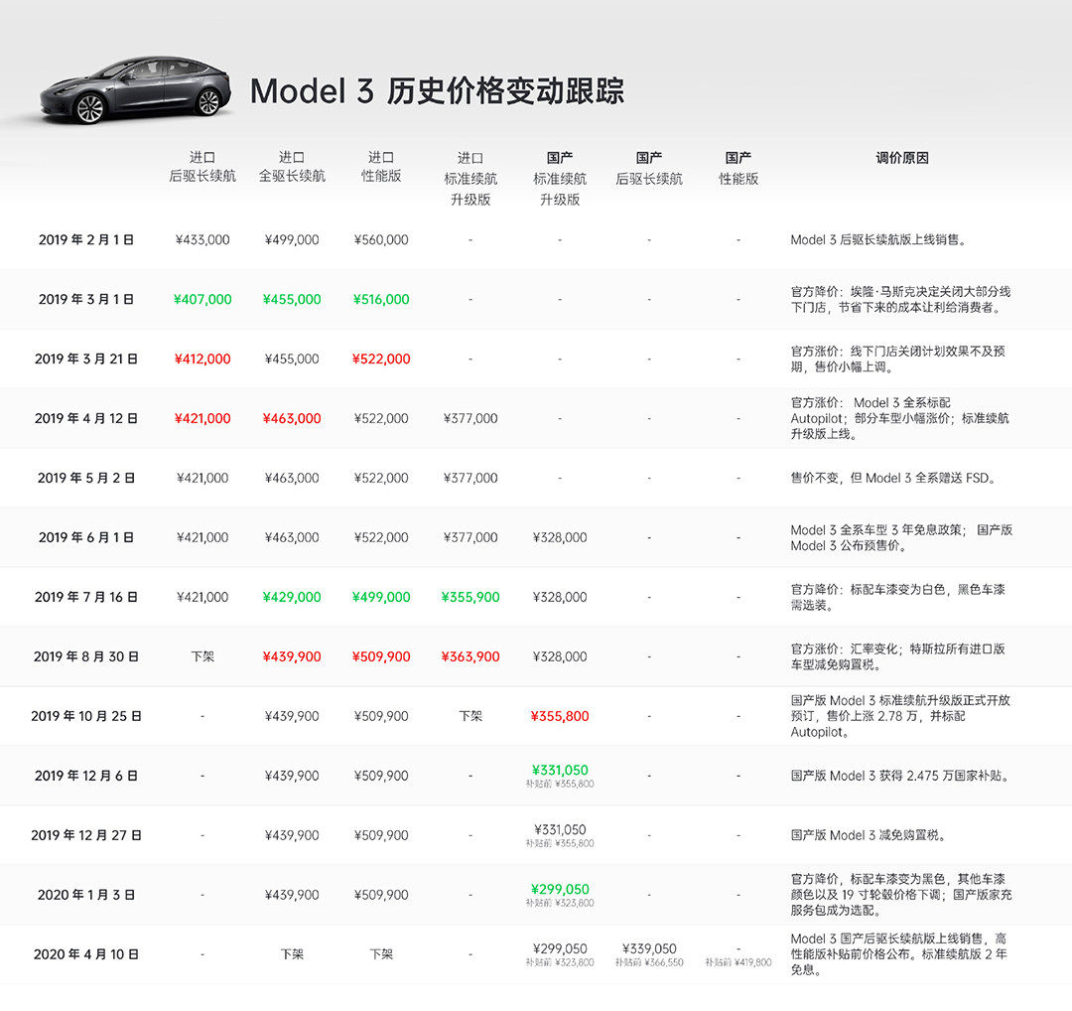
Task: Click the 补贴前 ¥419,800 performance price
Action: point(738,962)
